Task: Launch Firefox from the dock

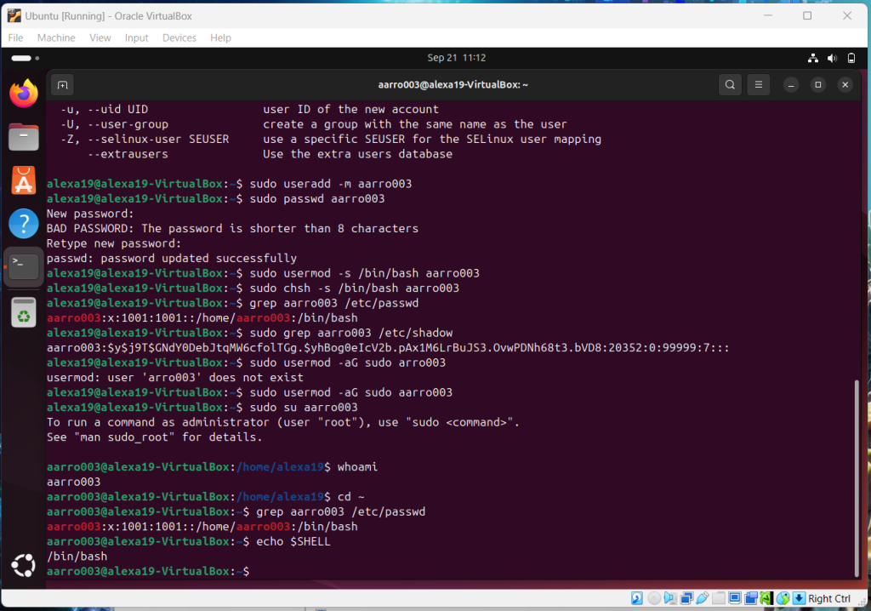Action: tap(24, 93)
